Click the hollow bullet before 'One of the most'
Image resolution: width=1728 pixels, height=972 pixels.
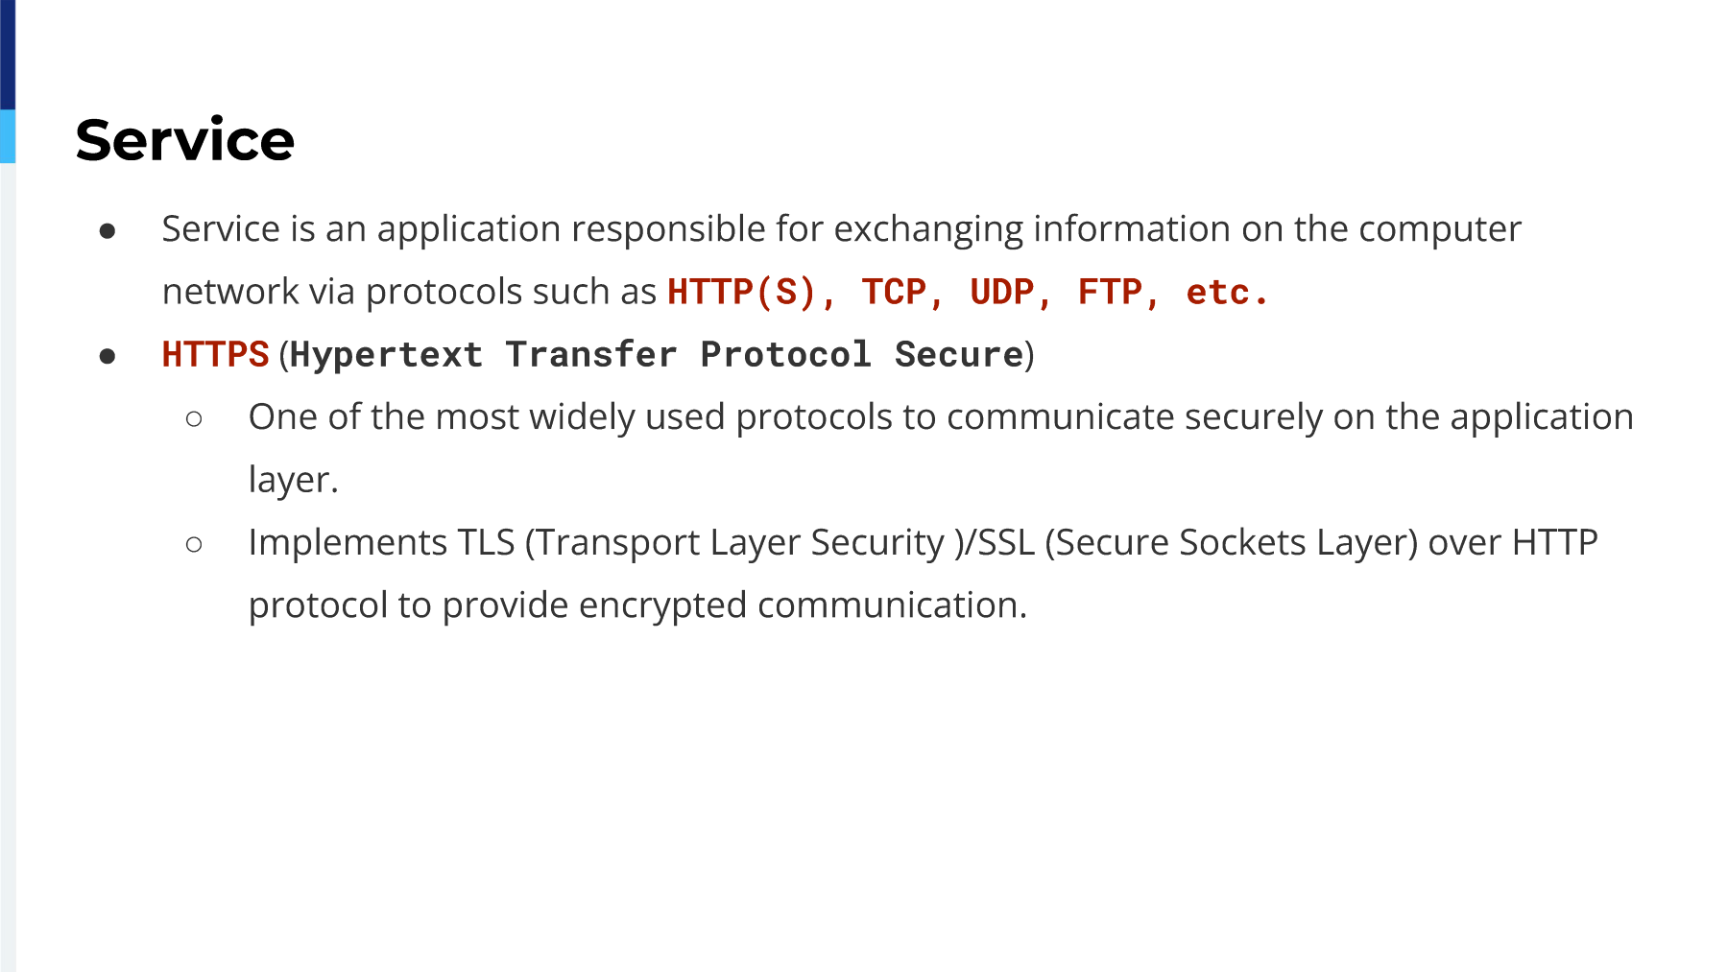click(194, 419)
